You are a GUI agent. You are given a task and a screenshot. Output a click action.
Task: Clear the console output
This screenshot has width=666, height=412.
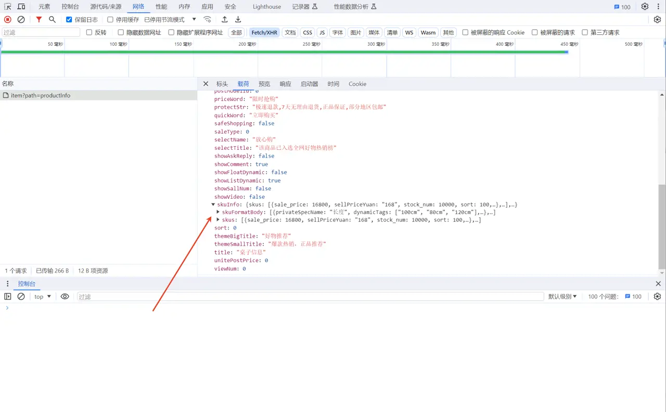point(21,297)
